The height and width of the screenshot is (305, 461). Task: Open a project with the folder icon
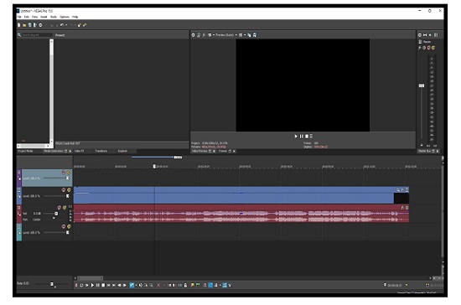pyautogui.click(x=24, y=25)
